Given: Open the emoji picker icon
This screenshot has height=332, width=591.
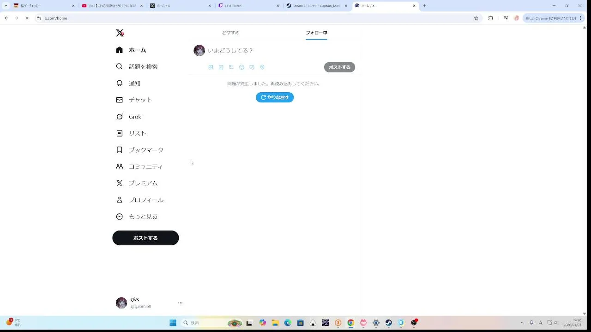Looking at the screenshot, I should 241,67.
